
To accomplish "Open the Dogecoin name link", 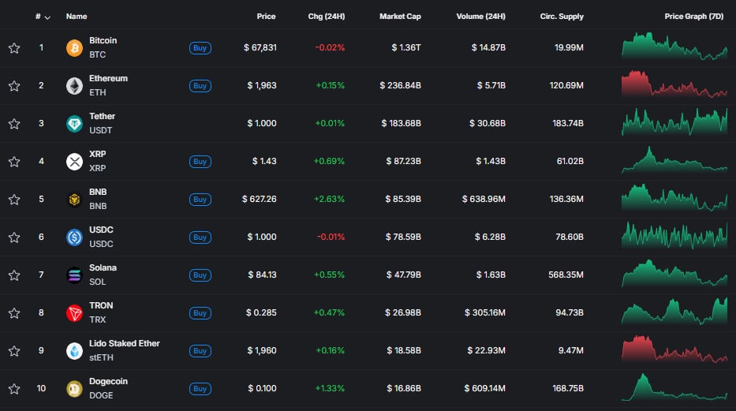I will 108,382.
